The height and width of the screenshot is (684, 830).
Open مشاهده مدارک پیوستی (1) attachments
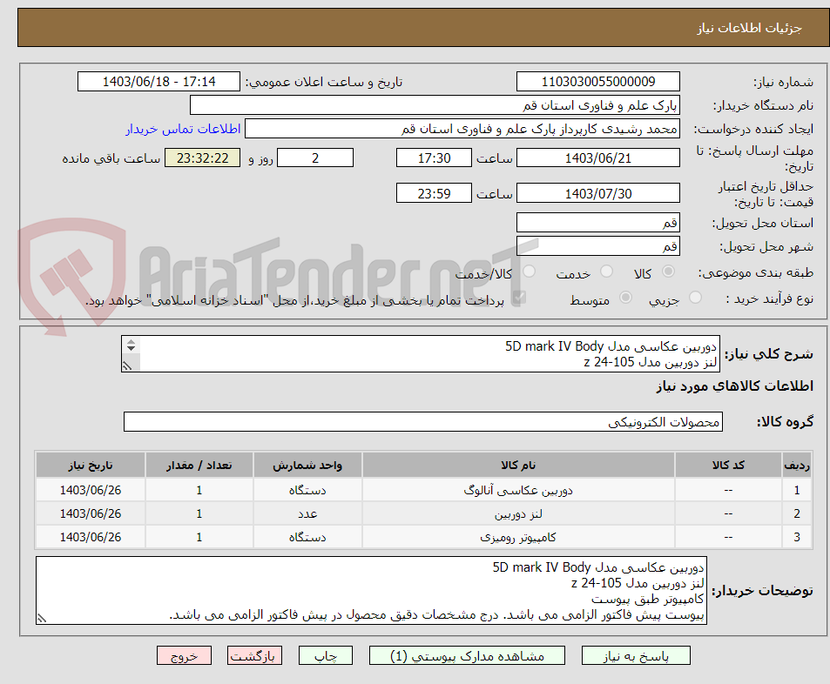pyautogui.click(x=467, y=655)
